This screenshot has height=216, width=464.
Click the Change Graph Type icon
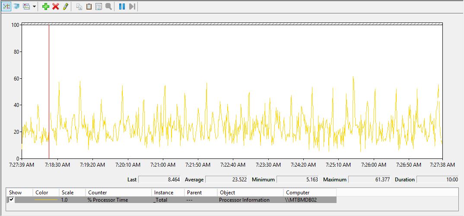pyautogui.click(x=27, y=6)
